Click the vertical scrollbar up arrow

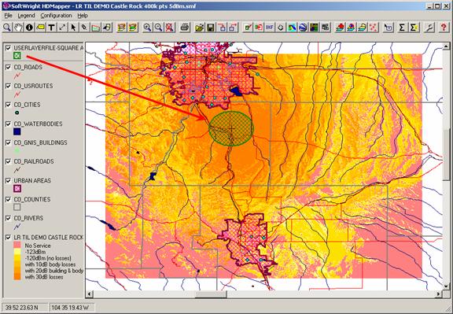[446, 46]
